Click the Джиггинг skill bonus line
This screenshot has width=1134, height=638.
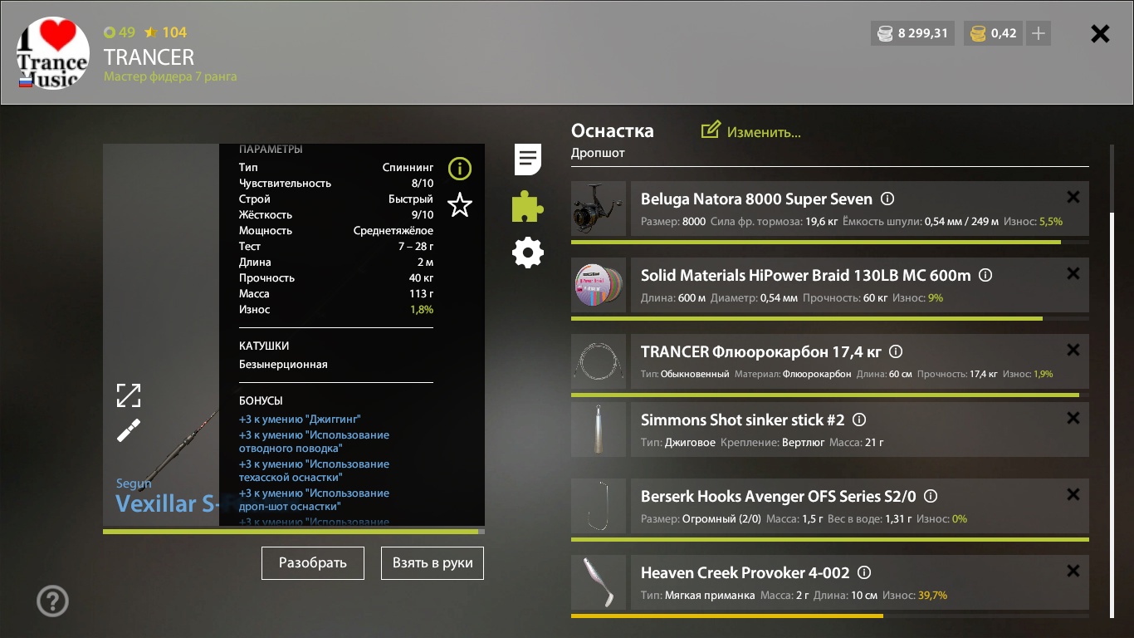(300, 420)
